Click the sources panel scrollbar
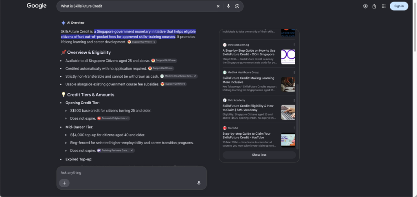Viewport: 417px width, 197px height. (297, 117)
